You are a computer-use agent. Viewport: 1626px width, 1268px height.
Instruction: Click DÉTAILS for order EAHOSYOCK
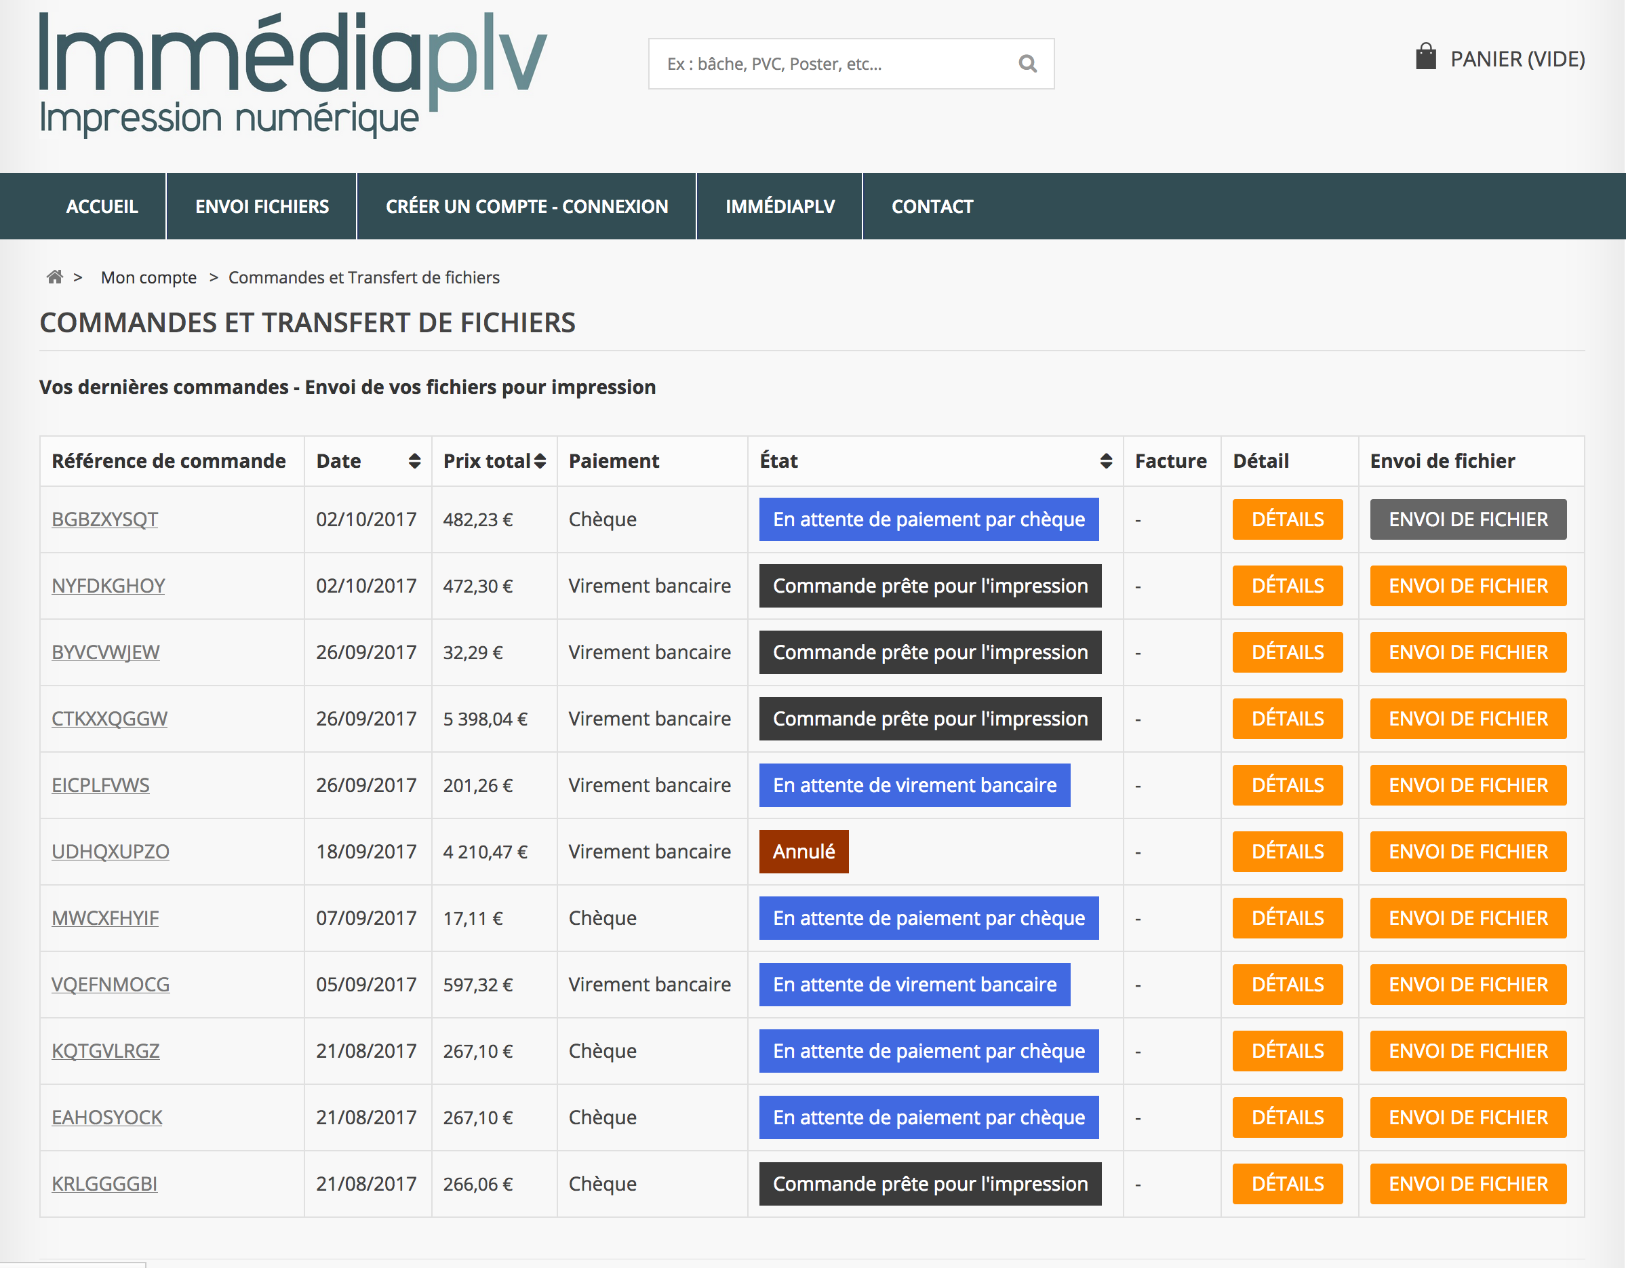(x=1287, y=1117)
